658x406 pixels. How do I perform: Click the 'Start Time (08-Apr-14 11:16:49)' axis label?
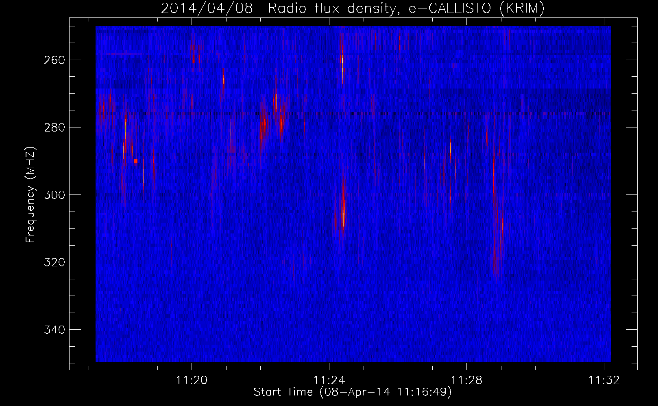click(x=353, y=392)
